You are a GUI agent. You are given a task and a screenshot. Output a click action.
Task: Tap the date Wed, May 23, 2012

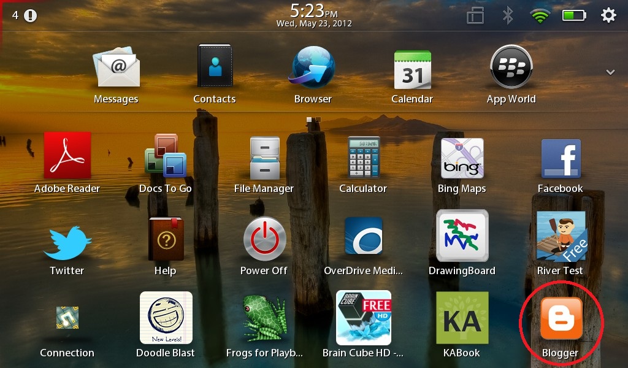coord(314,24)
